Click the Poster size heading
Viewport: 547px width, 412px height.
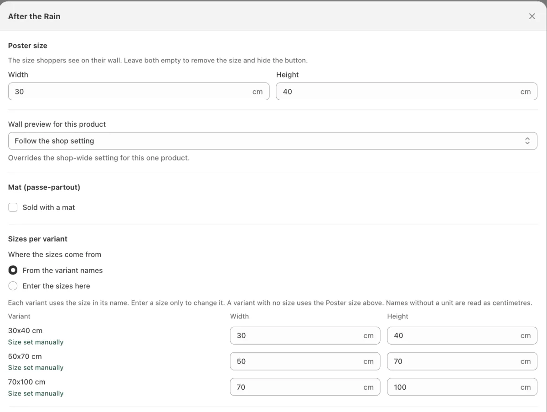click(28, 46)
